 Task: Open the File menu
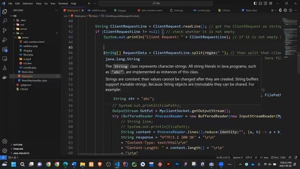(x=10, y=3)
